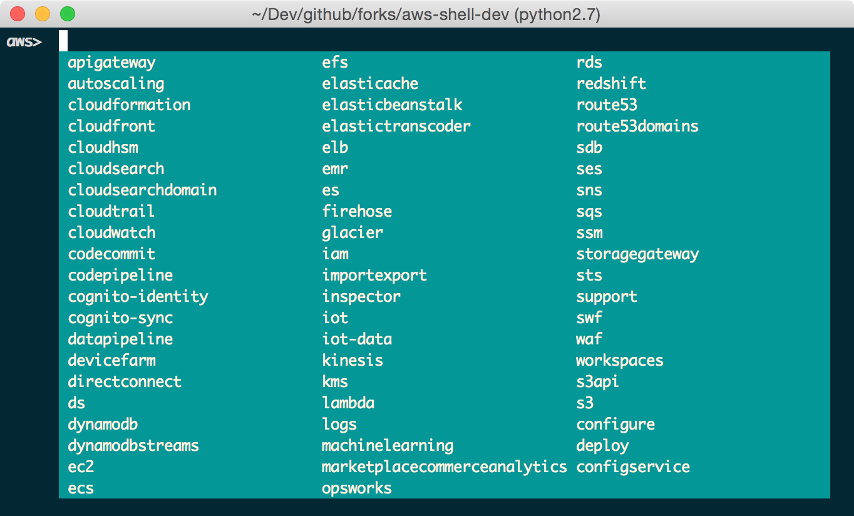Pick storagegateway from completions
Screen dimensions: 854x516
pyautogui.click(x=637, y=254)
